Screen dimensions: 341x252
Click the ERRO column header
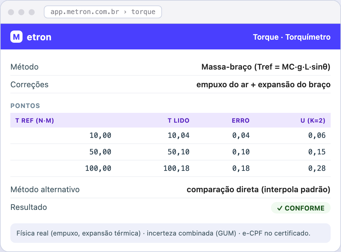pos(241,121)
